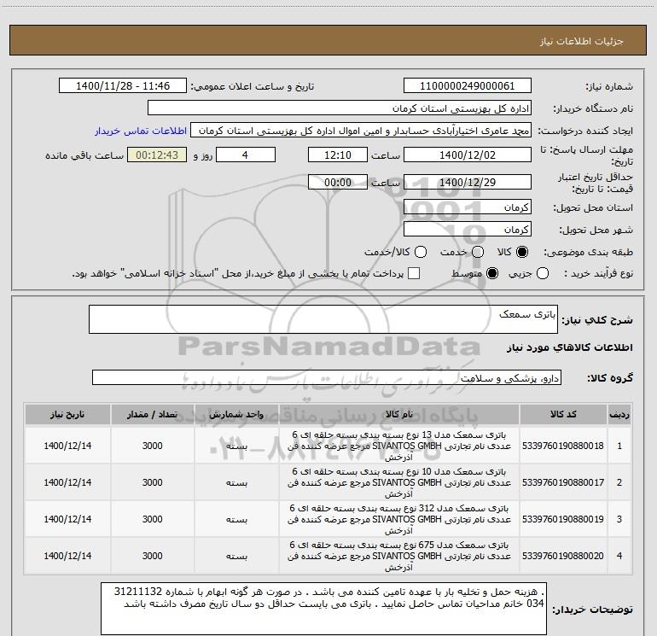Click the countdown timer 00:12:43

pos(157,155)
